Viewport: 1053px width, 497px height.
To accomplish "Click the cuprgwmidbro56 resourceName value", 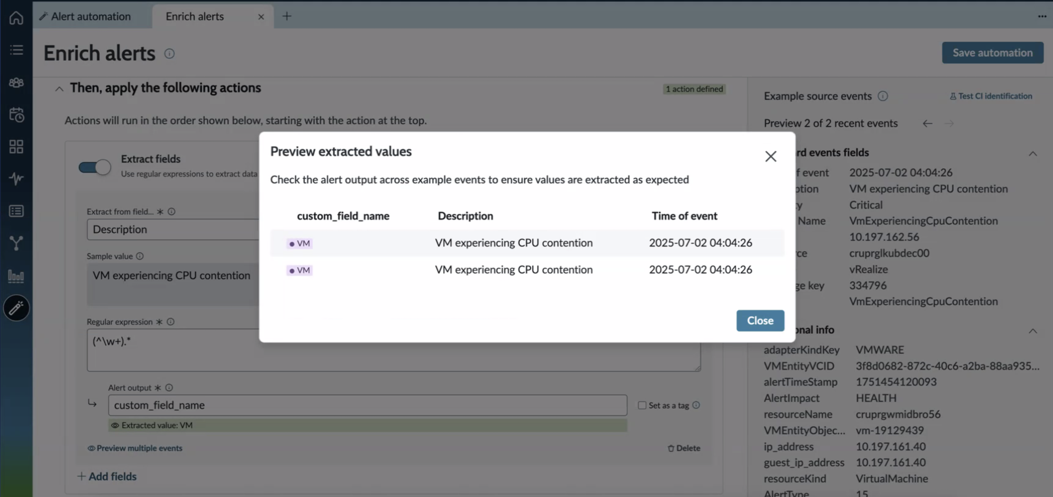I will [x=898, y=414].
